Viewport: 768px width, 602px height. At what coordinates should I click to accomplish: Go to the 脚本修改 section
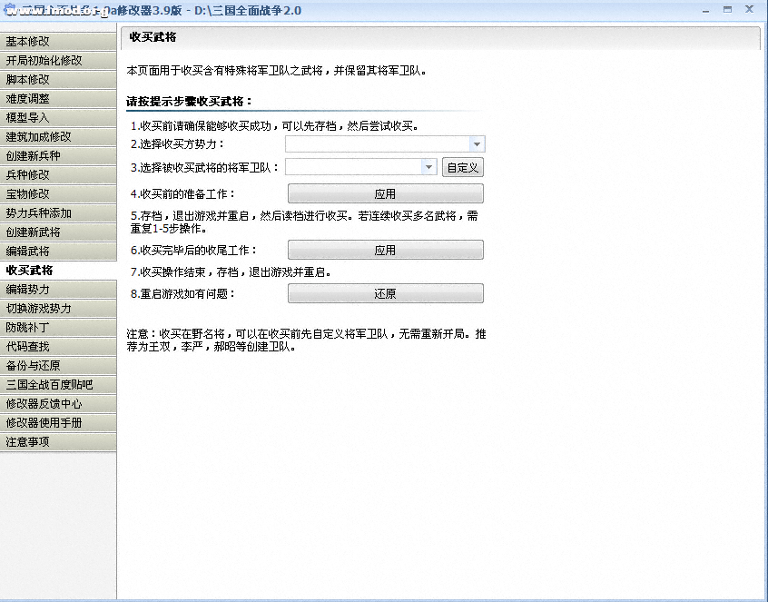tap(58, 79)
